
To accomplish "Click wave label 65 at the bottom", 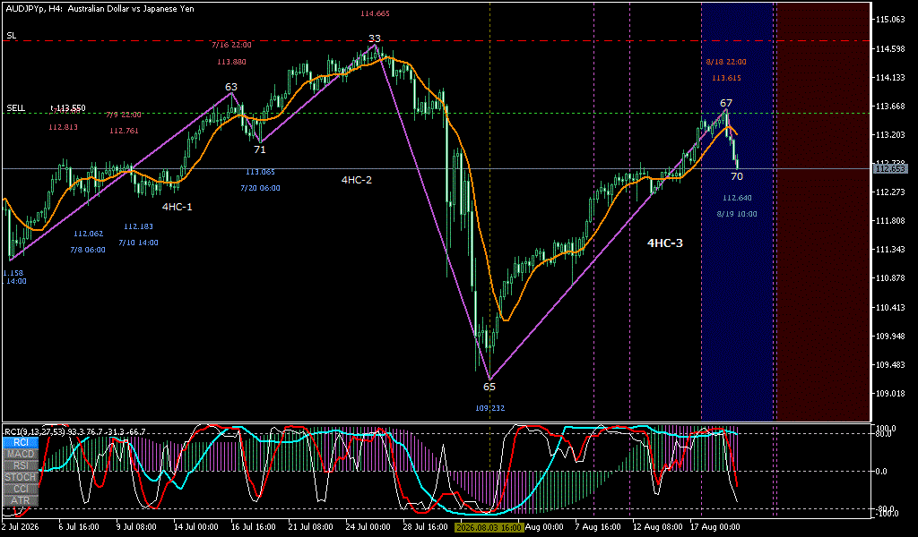I will point(489,387).
